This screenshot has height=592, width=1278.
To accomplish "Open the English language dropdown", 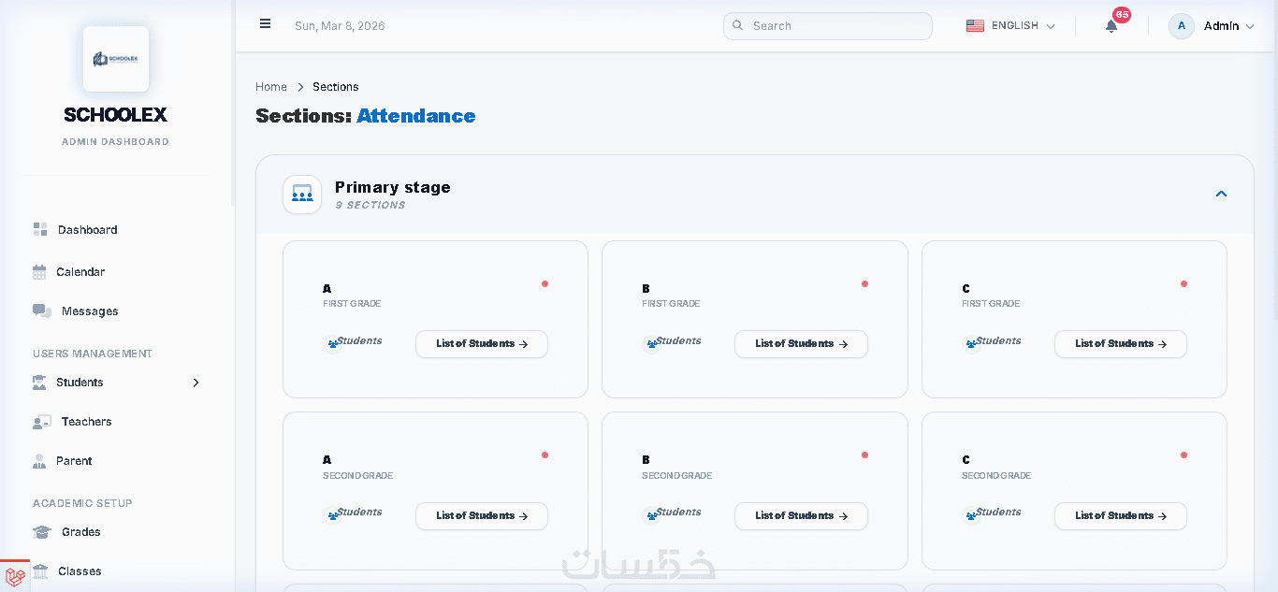I will pyautogui.click(x=1011, y=26).
